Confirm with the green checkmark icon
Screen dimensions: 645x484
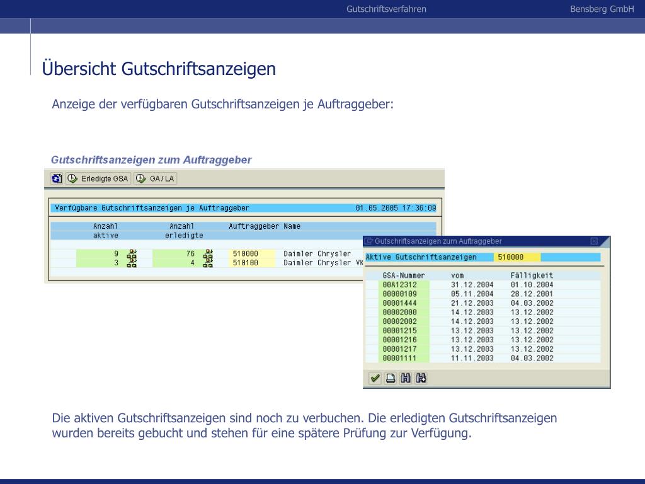tap(375, 378)
